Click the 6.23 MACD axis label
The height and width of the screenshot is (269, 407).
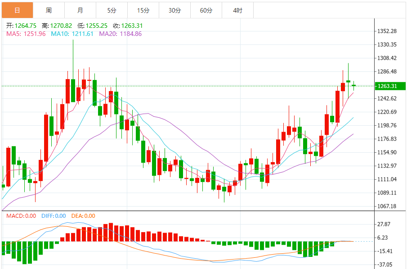click(x=382, y=238)
